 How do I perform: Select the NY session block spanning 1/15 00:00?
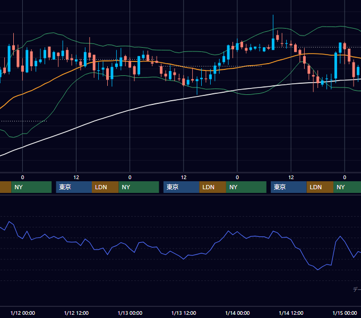[347, 187]
